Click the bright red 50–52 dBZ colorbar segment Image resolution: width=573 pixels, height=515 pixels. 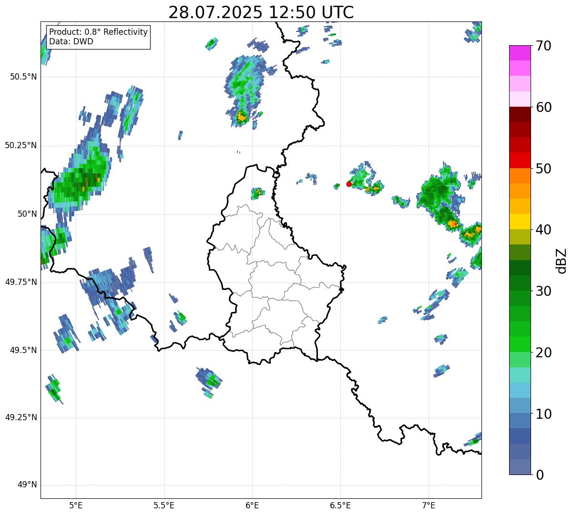[x=520, y=160]
